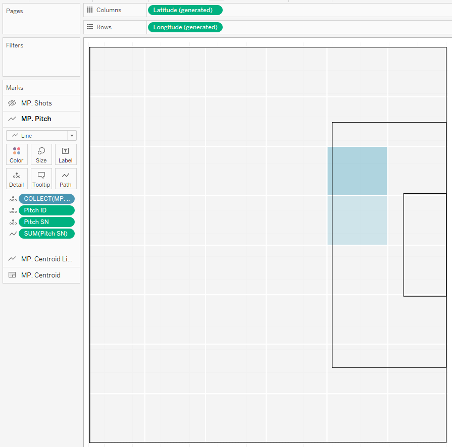Open the Size marks card
Screen dimensions: 452x447
pyautogui.click(x=41, y=154)
